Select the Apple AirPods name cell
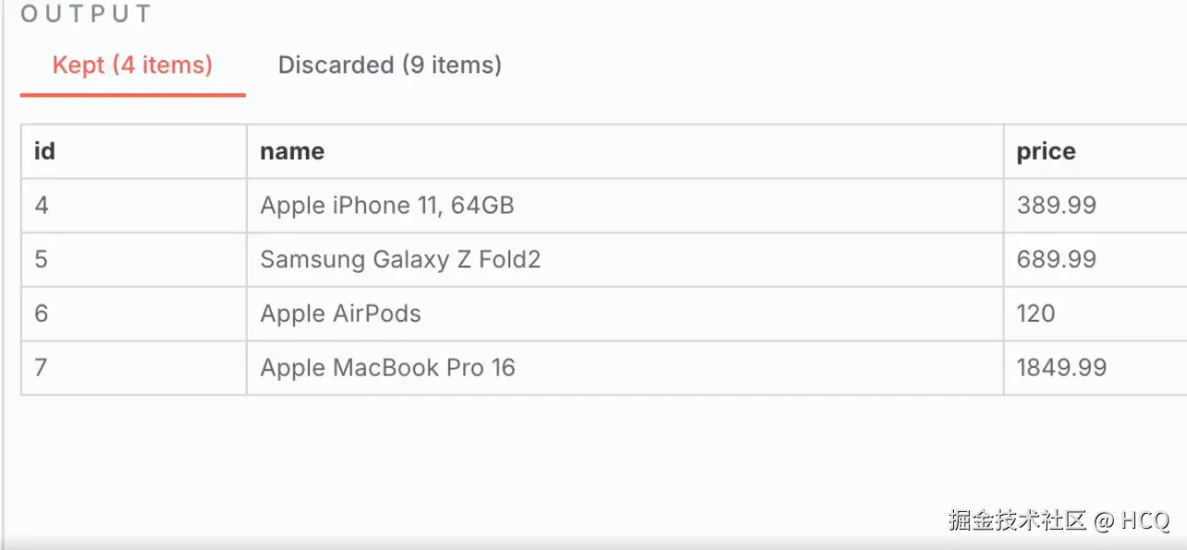 click(625, 313)
